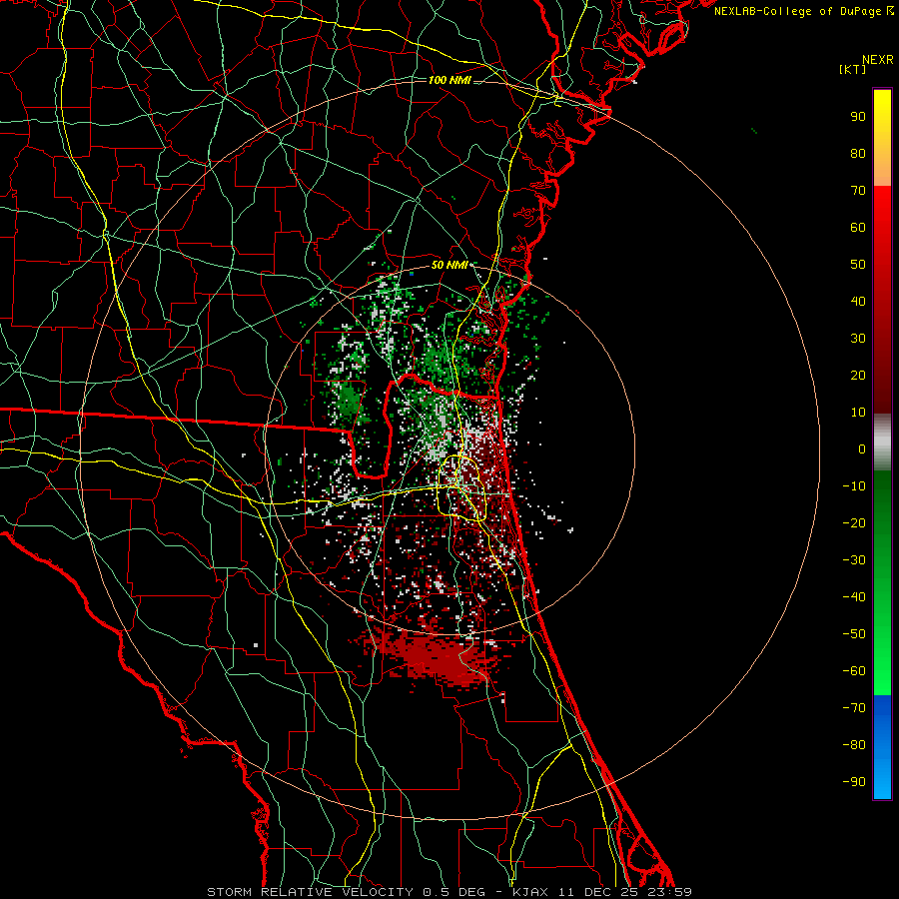Click the -60 scale value
Screen dimensions: 899x899
[x=854, y=671]
